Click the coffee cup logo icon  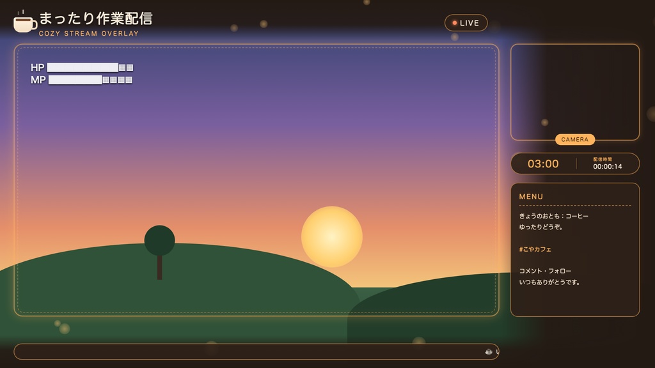pos(25,22)
